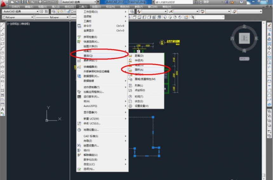273x180 pixels.
Task: Click the Table Style icon
Action: (202, 11)
